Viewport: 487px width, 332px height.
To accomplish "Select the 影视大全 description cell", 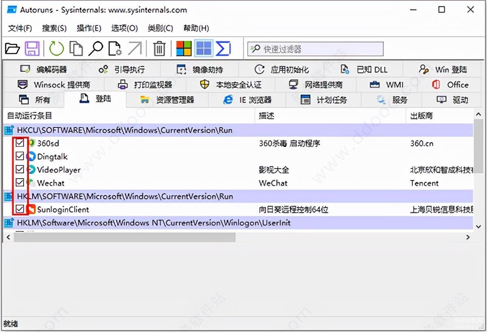I will pyautogui.click(x=274, y=170).
